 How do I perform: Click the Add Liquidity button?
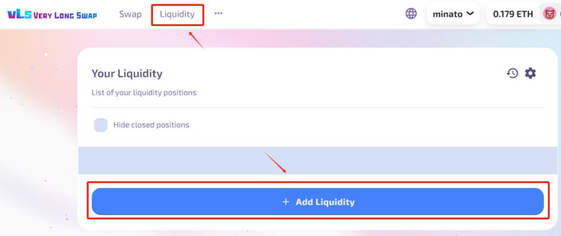pos(318,202)
